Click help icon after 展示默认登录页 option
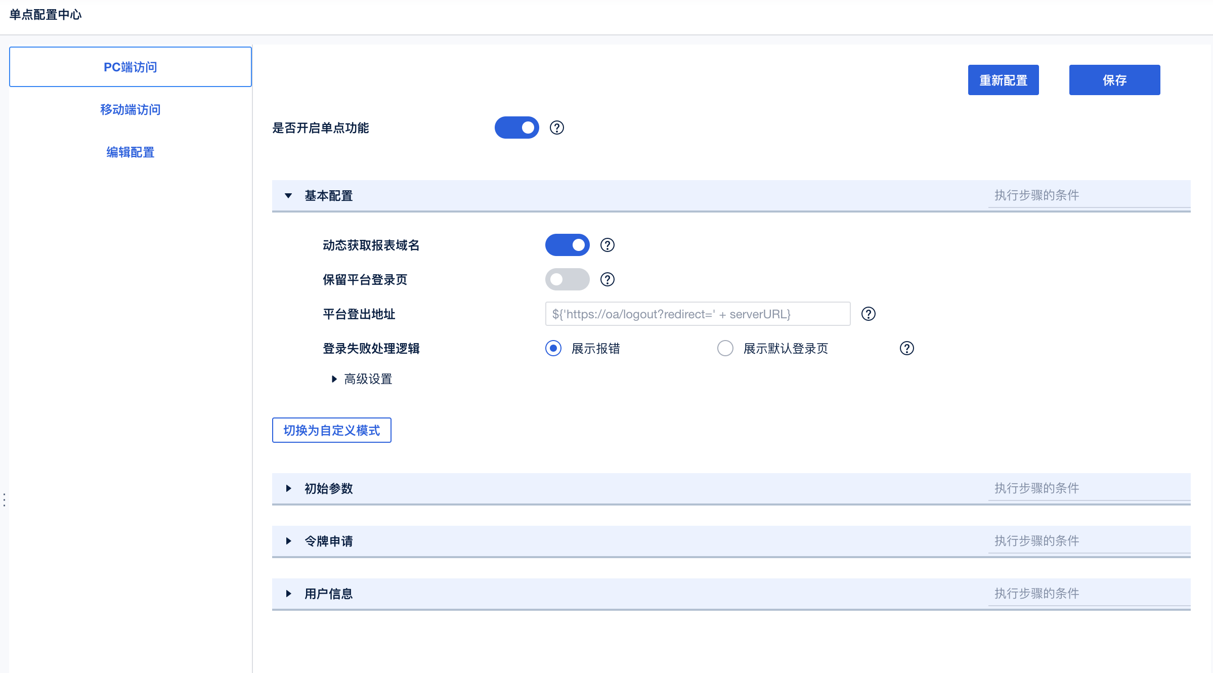Image resolution: width=1213 pixels, height=673 pixels. (906, 348)
